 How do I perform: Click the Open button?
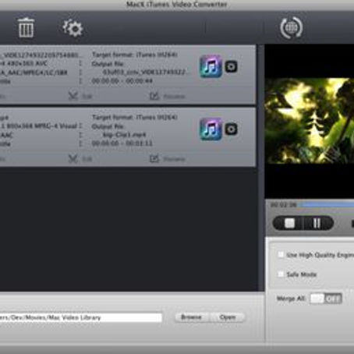pos(228,317)
